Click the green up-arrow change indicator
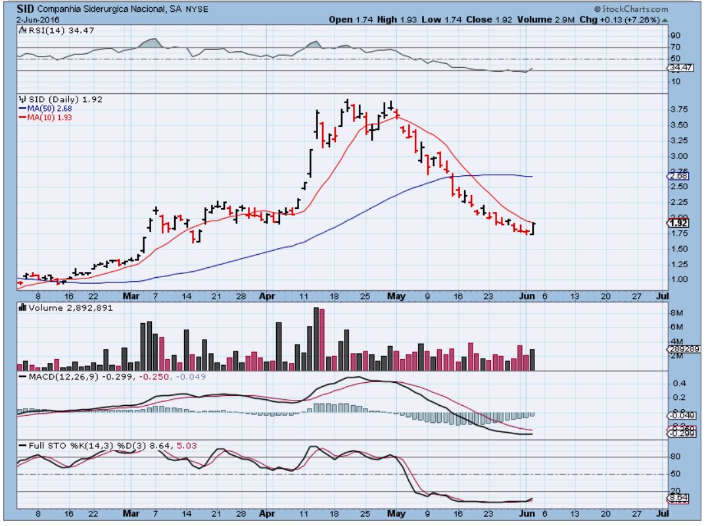This screenshot has width=708, height=526. tap(665, 20)
